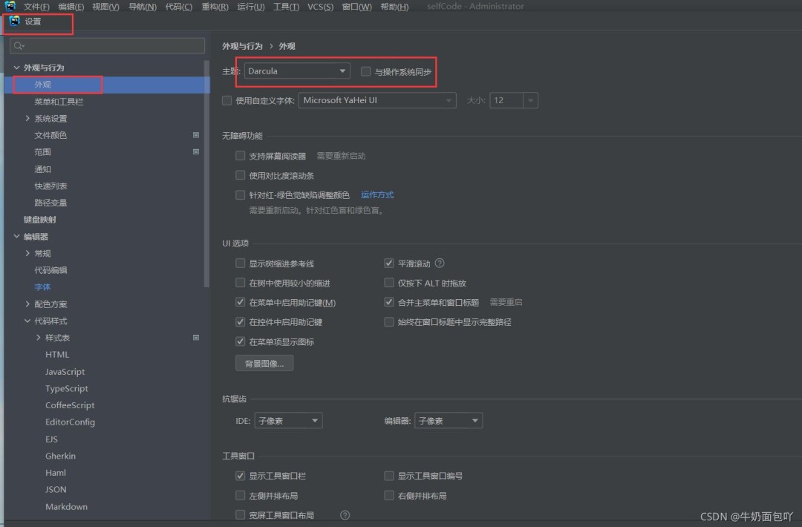The width and height of the screenshot is (802, 527).
Task: Click the small screen icon beside 范围
Action: point(195,151)
